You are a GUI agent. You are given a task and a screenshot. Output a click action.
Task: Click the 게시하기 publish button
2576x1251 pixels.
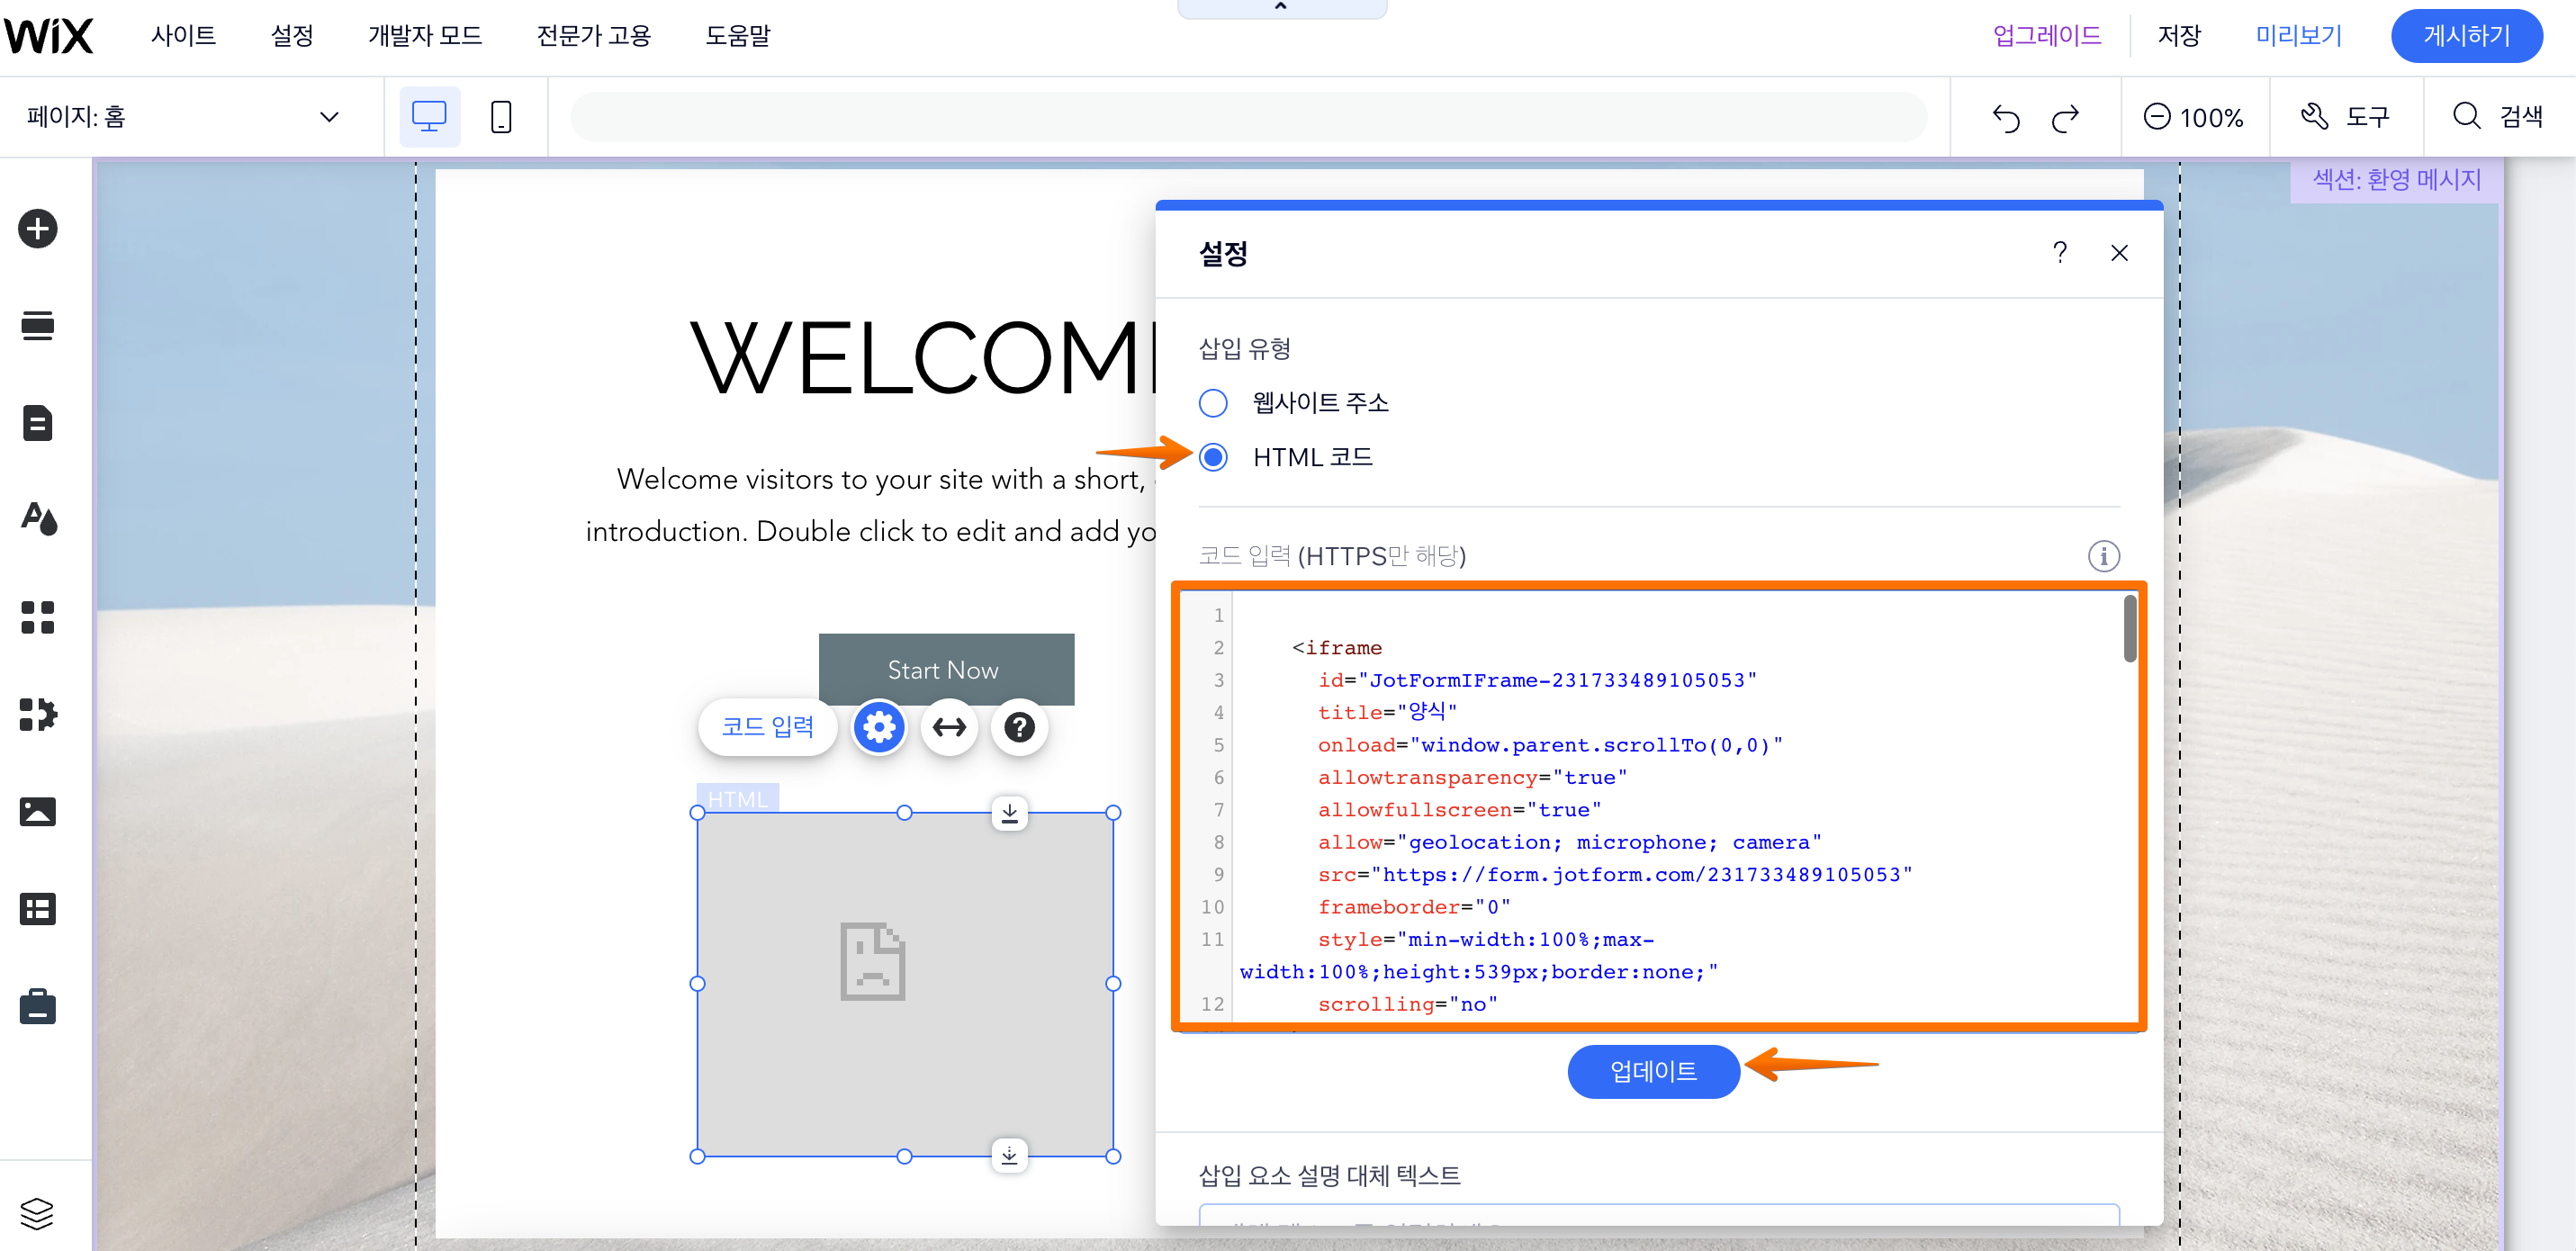2465,36
